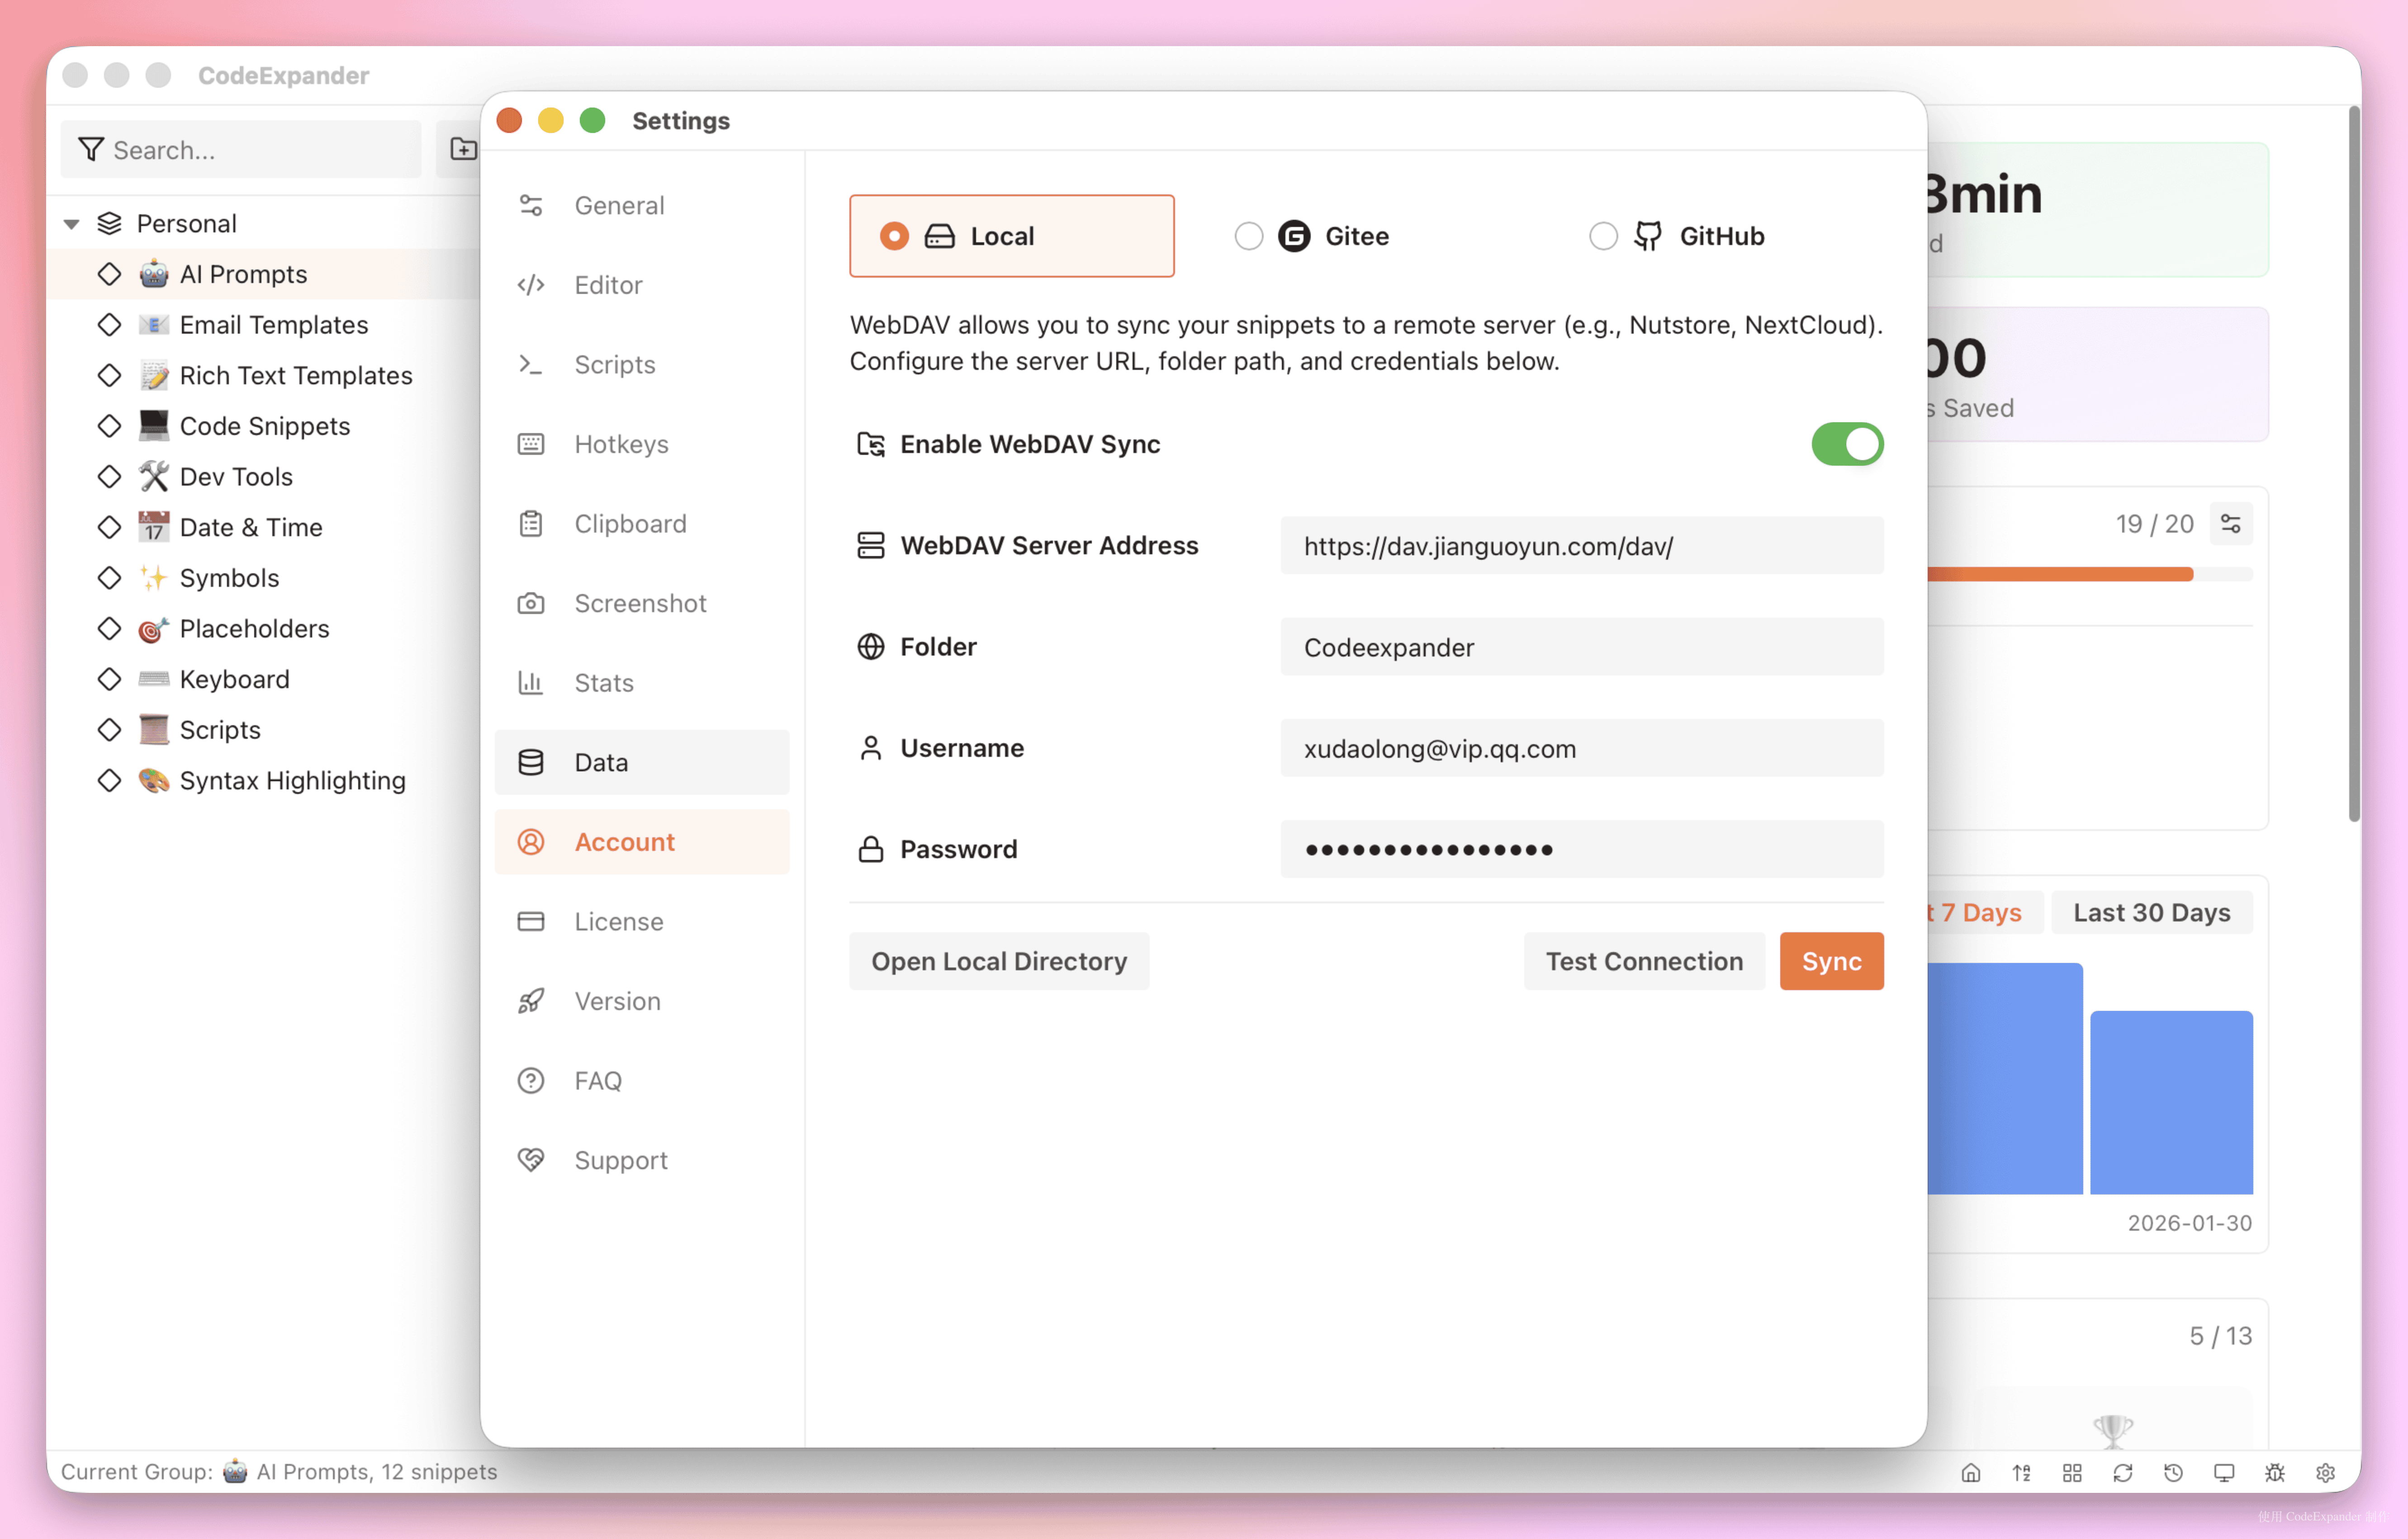2408x1539 pixels.
Task: Switch to the Last 30 Days tab
Action: pos(2151,912)
